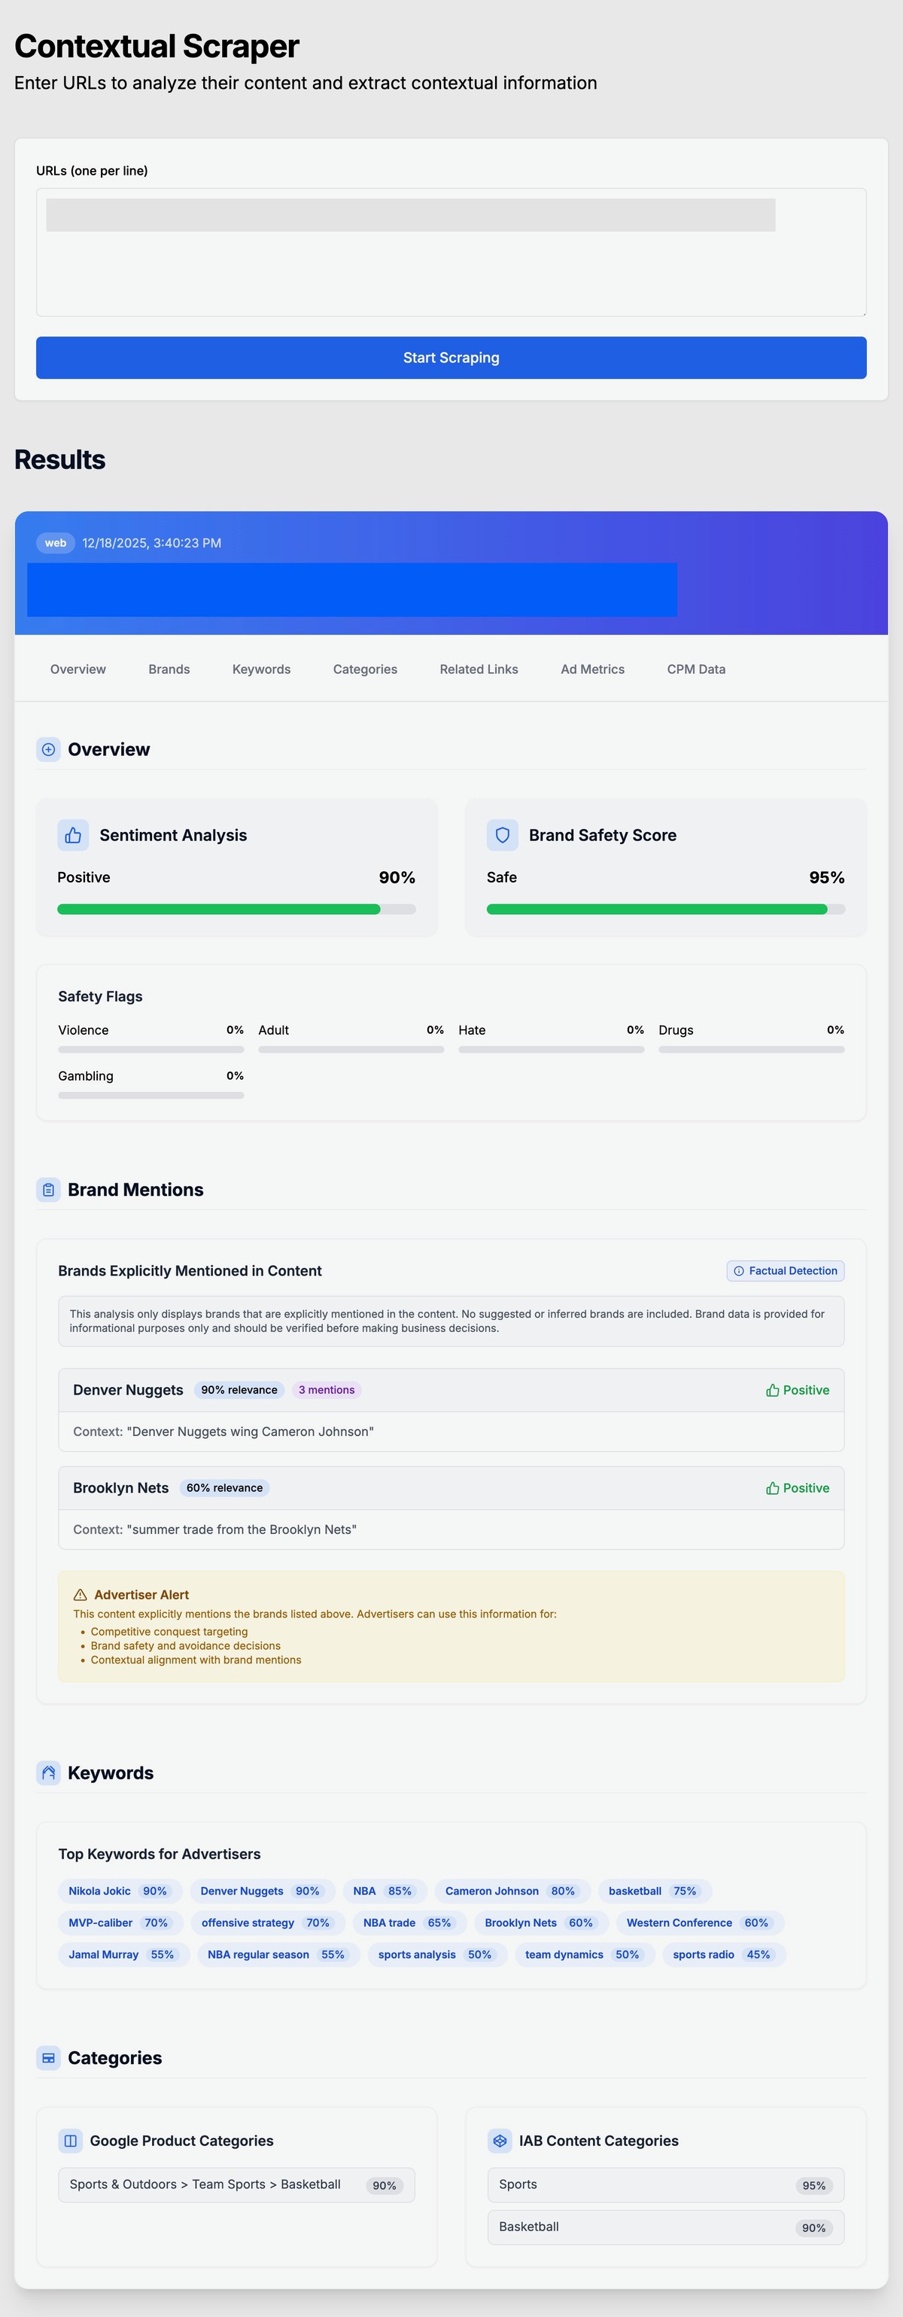Click the Google Product Categories icon

pos(70,2141)
